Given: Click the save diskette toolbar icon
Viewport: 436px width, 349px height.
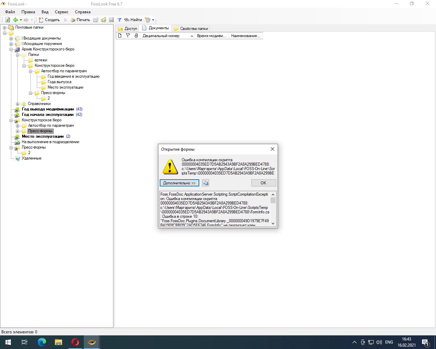Looking at the screenshot, I should (111, 20).
